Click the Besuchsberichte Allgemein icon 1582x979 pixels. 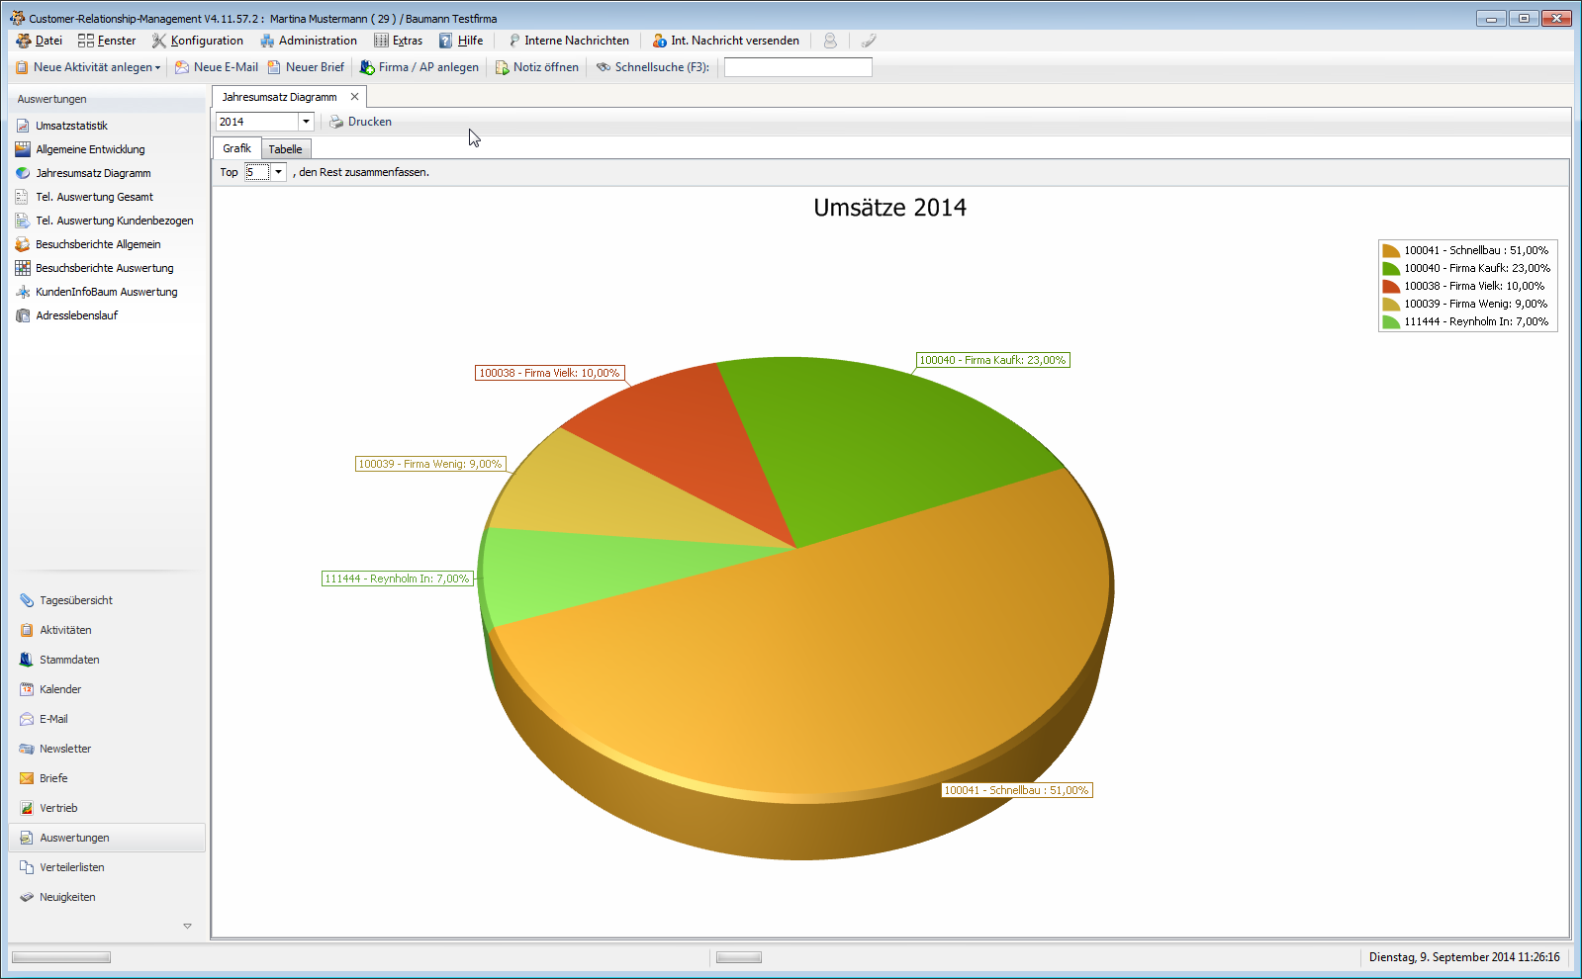point(23,244)
